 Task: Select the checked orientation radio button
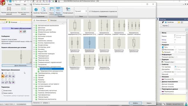(2, 73)
